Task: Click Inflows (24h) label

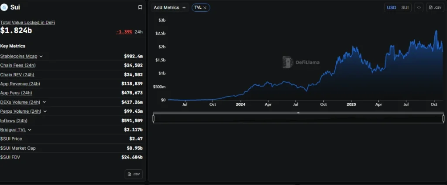Action: click(x=14, y=121)
